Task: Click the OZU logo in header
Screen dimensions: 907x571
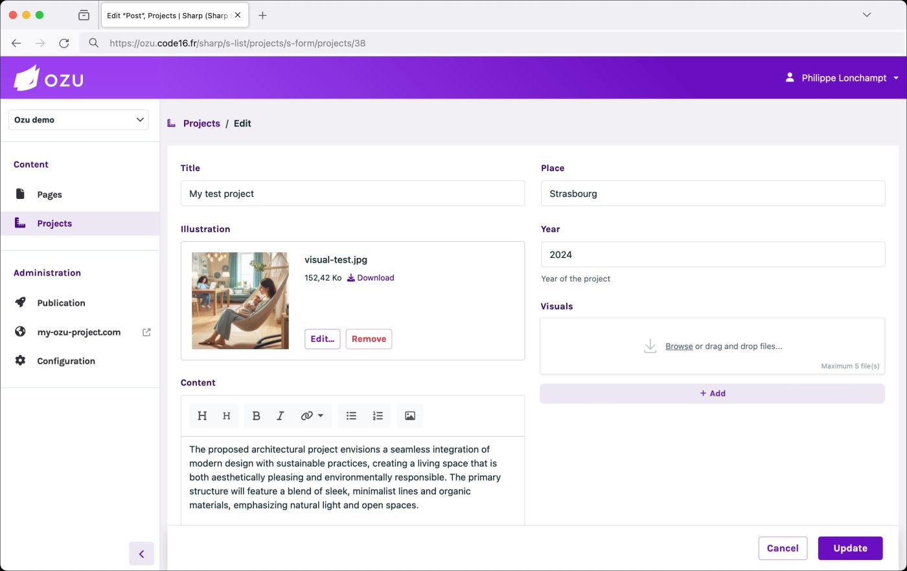Action: (49, 78)
